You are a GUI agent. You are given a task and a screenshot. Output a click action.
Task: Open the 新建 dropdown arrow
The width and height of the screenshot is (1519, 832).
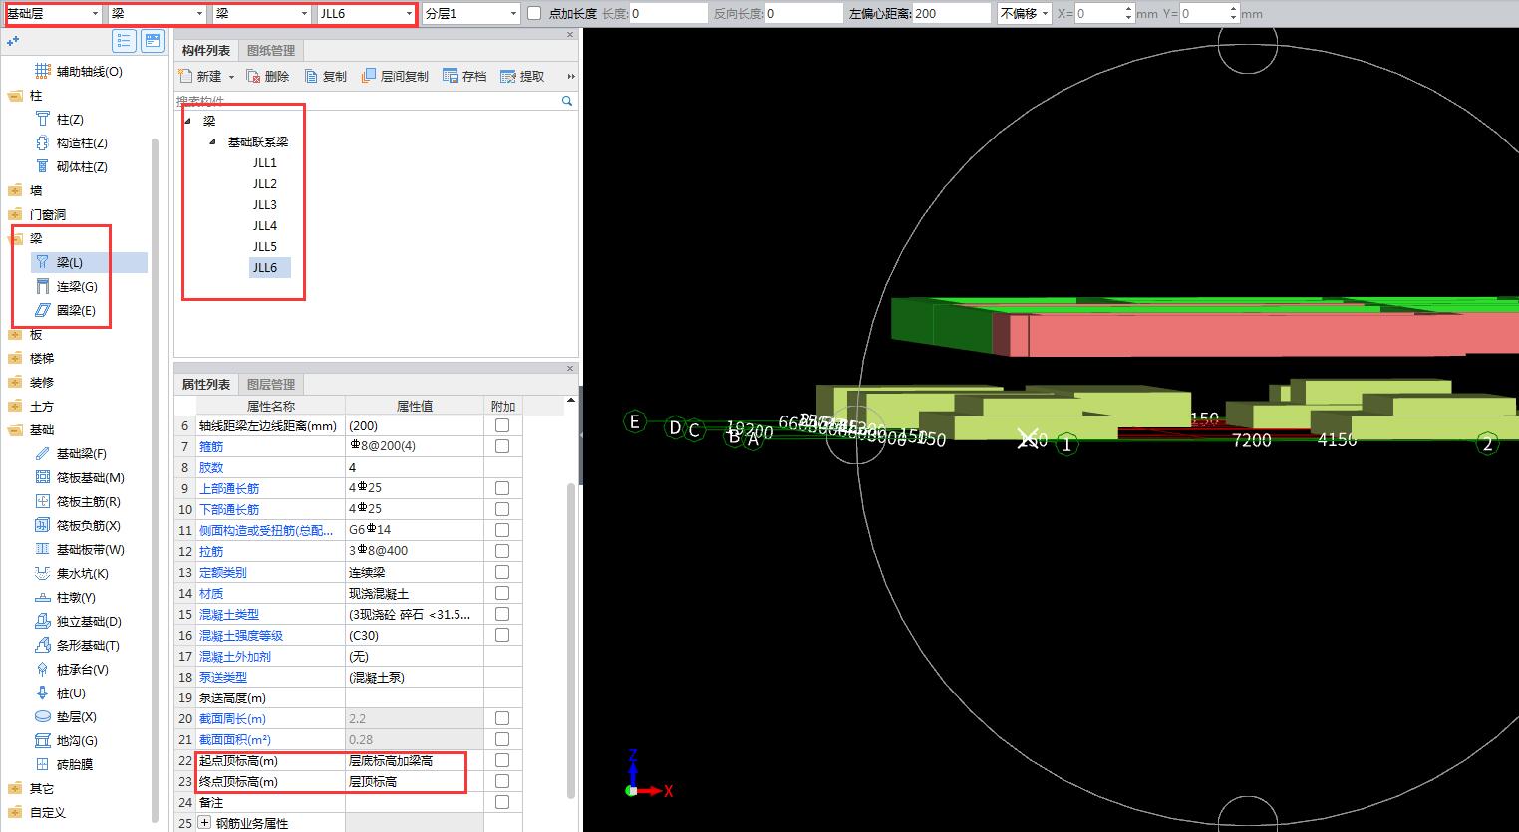pyautogui.click(x=231, y=77)
